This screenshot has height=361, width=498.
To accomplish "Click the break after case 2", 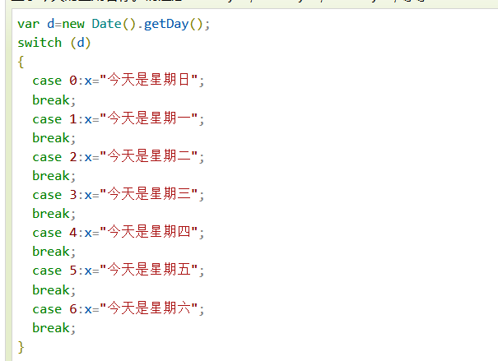I will pos(54,176).
